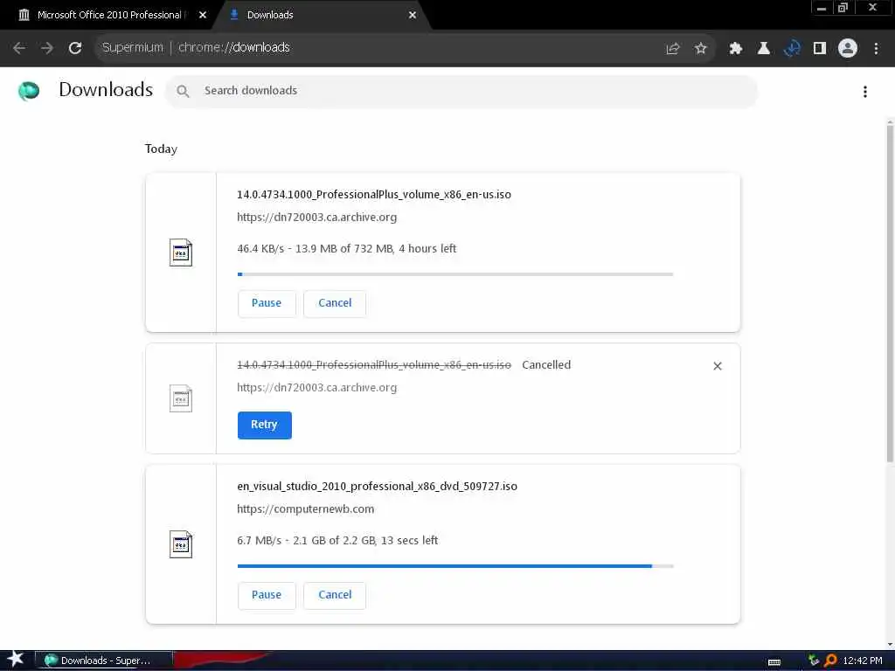Pause the ProfessionalPlus ISO download
This screenshot has width=895, height=671.
(267, 303)
